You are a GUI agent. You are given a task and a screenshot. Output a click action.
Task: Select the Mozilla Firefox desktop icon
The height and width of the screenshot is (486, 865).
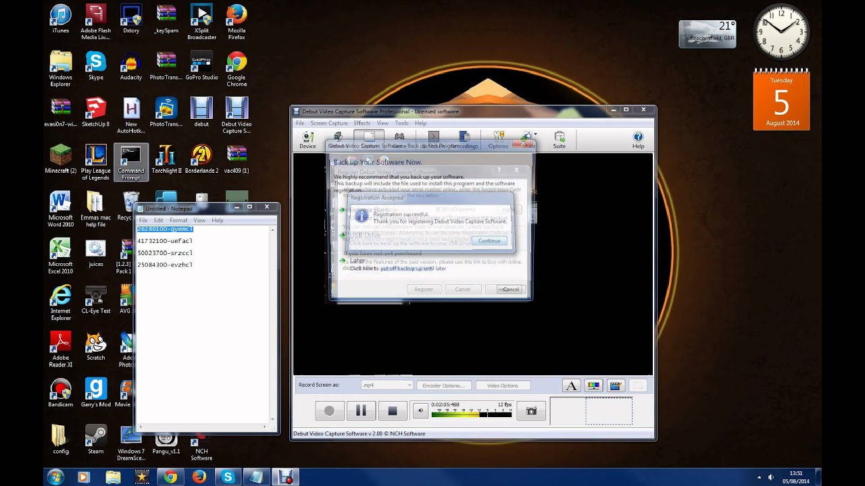tap(237, 22)
